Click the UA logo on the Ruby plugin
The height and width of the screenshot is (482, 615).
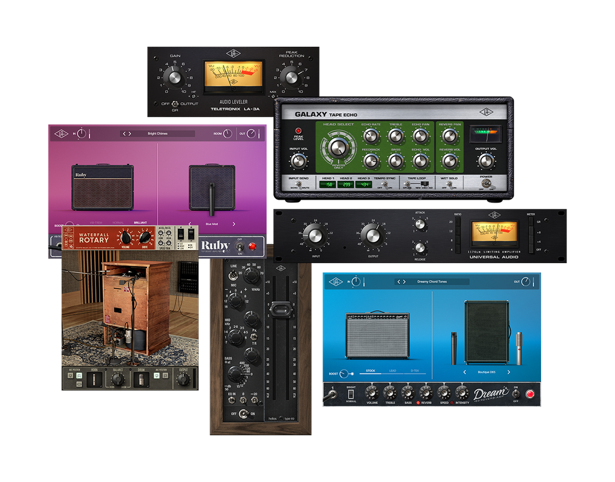pos(61,134)
